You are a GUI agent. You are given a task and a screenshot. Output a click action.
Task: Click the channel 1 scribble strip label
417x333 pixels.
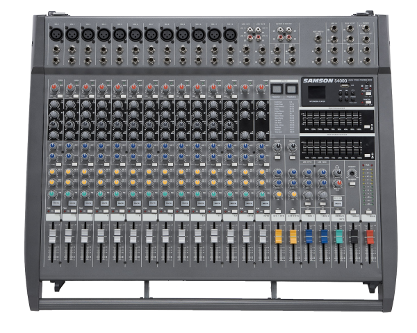coord(54,217)
